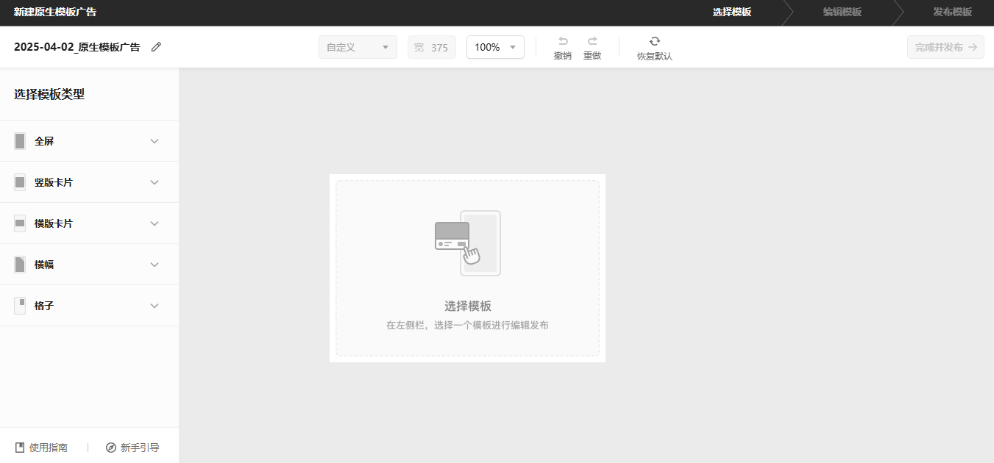The width and height of the screenshot is (994, 463).
Task: Click the width 375 input field
Action: [432, 47]
